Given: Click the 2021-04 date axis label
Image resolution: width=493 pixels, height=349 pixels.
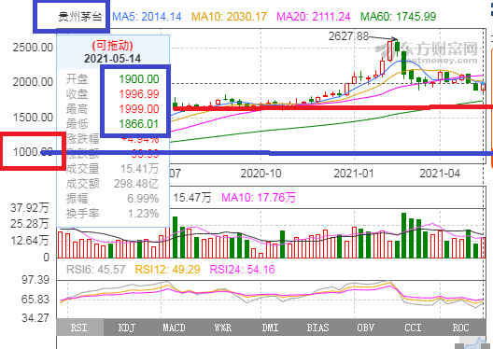Looking at the screenshot, I should click(440, 174).
